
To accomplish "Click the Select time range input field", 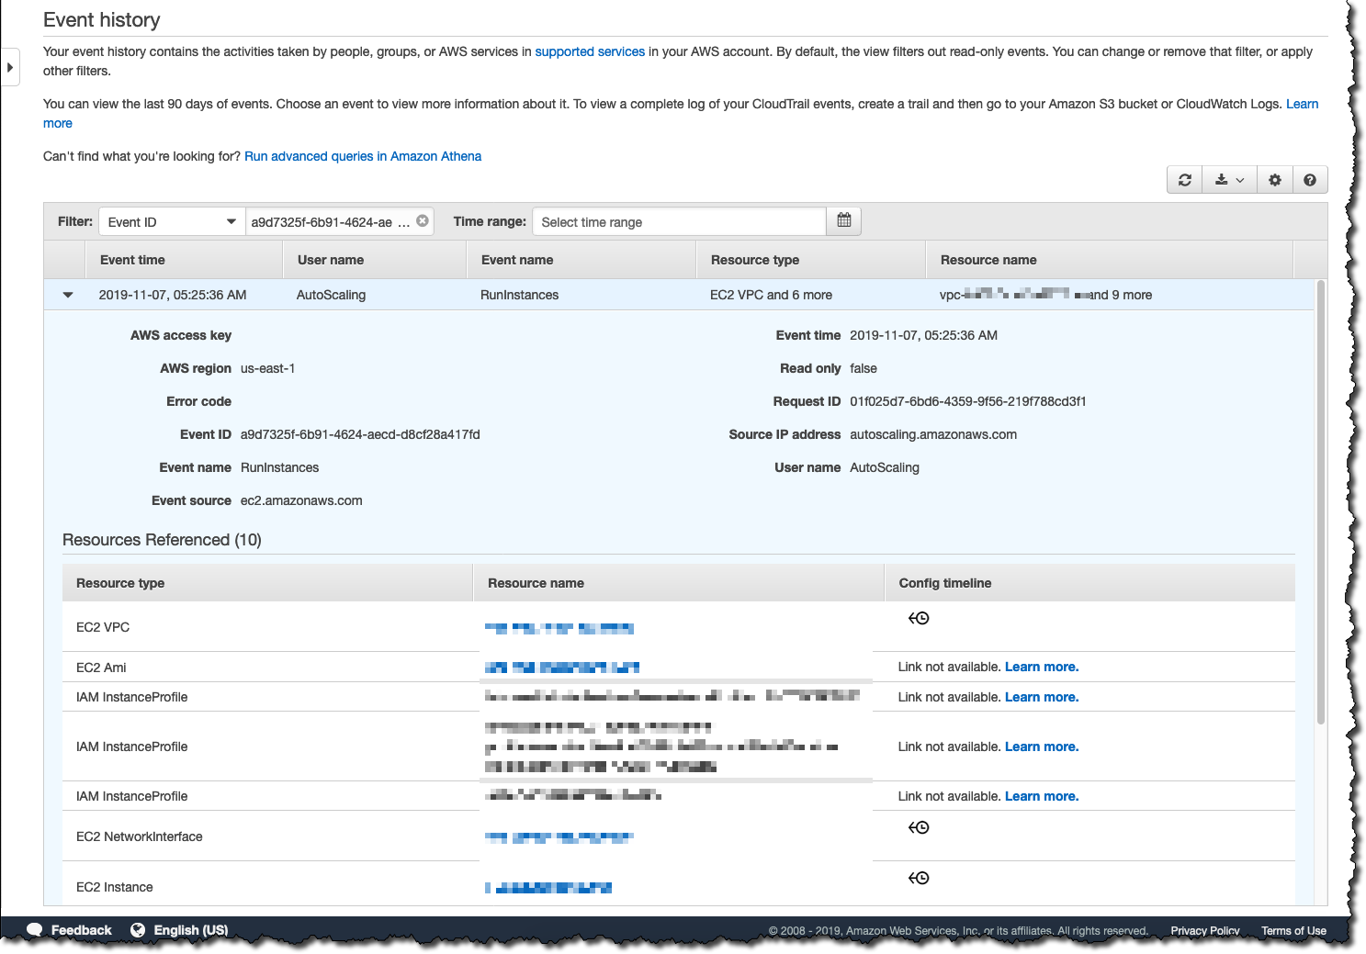I will tap(680, 220).
